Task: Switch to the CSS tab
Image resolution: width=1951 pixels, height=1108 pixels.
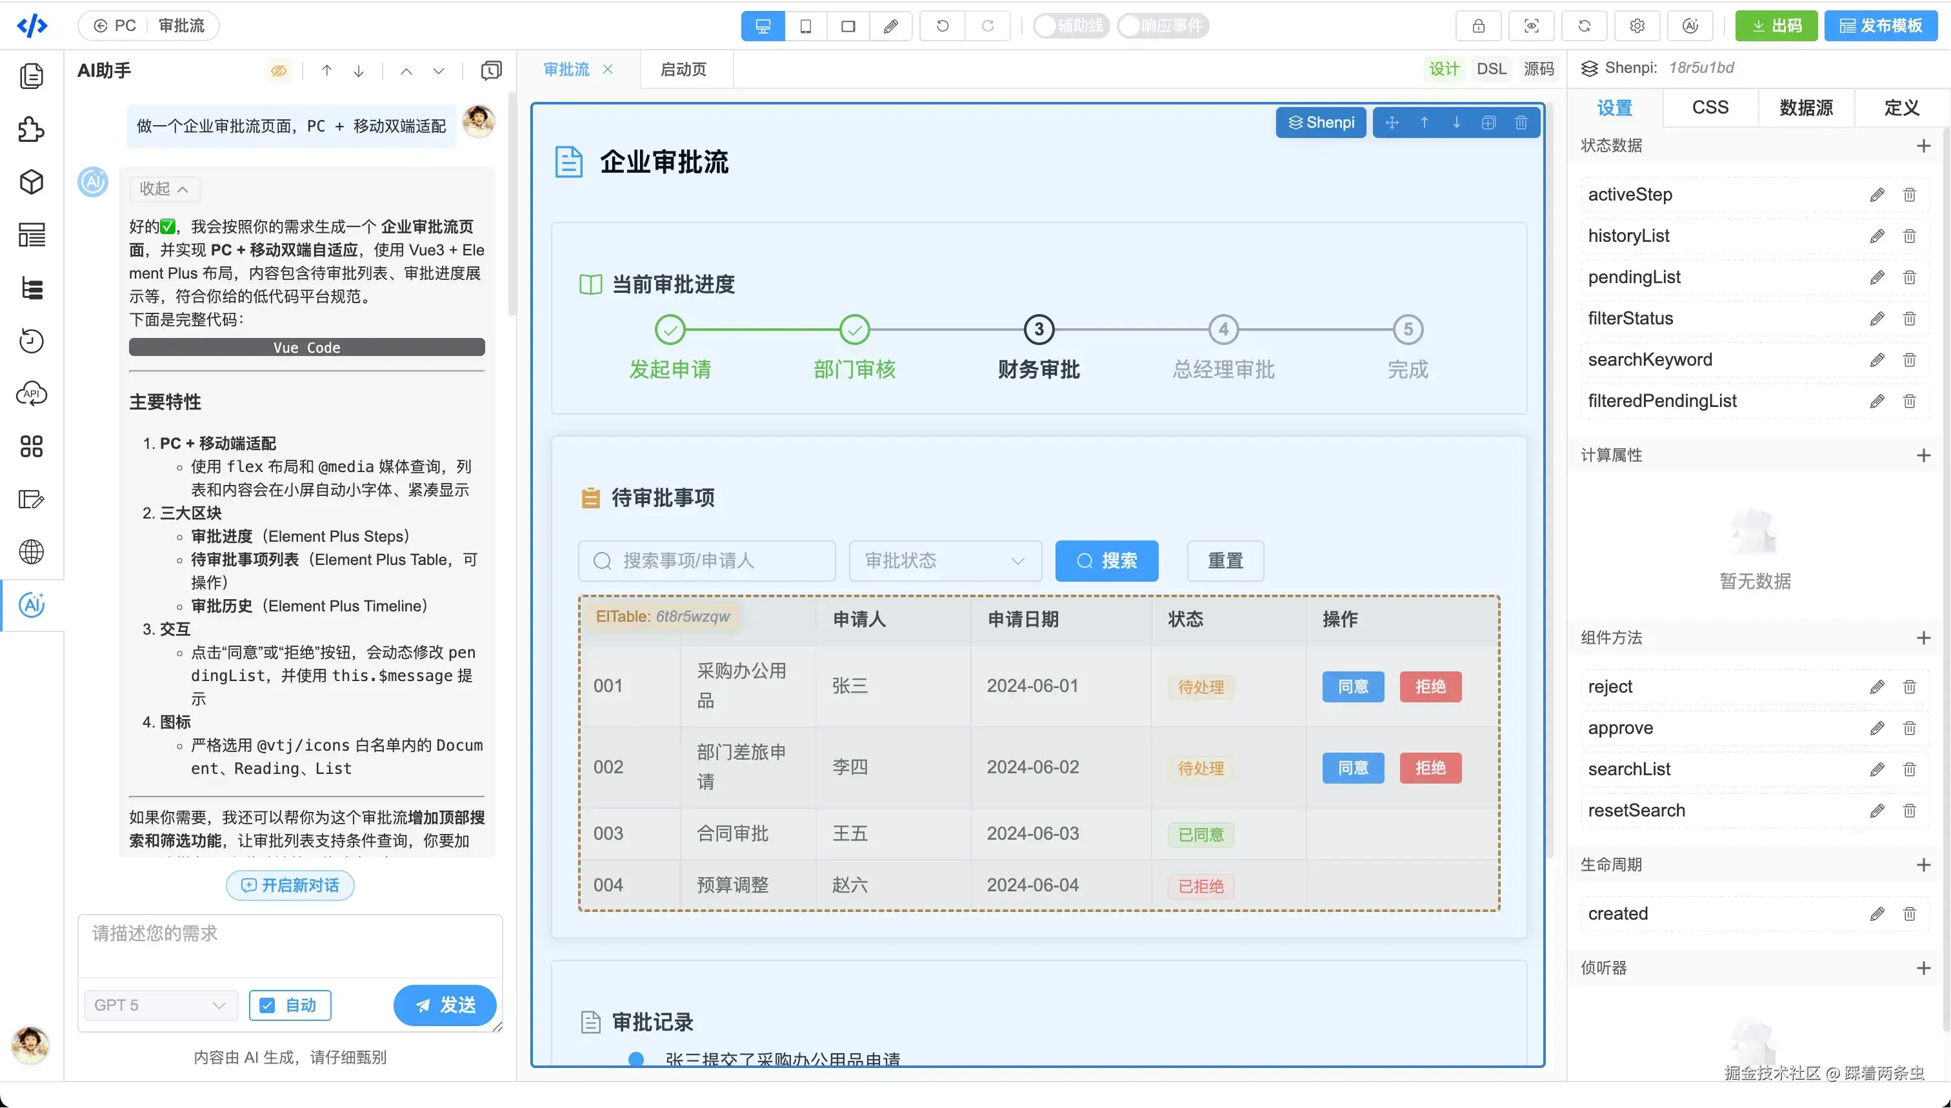Action: [1710, 107]
